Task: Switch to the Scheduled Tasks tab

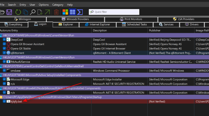Action: click(135, 24)
